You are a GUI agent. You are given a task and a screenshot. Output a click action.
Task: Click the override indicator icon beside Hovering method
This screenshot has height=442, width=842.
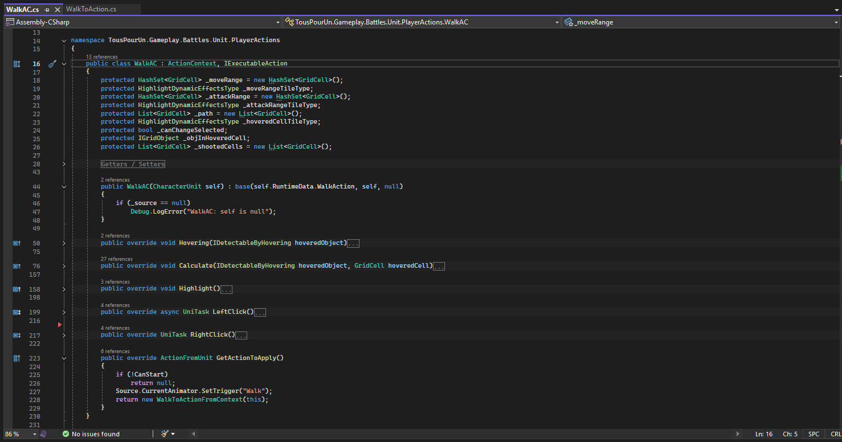(x=17, y=243)
